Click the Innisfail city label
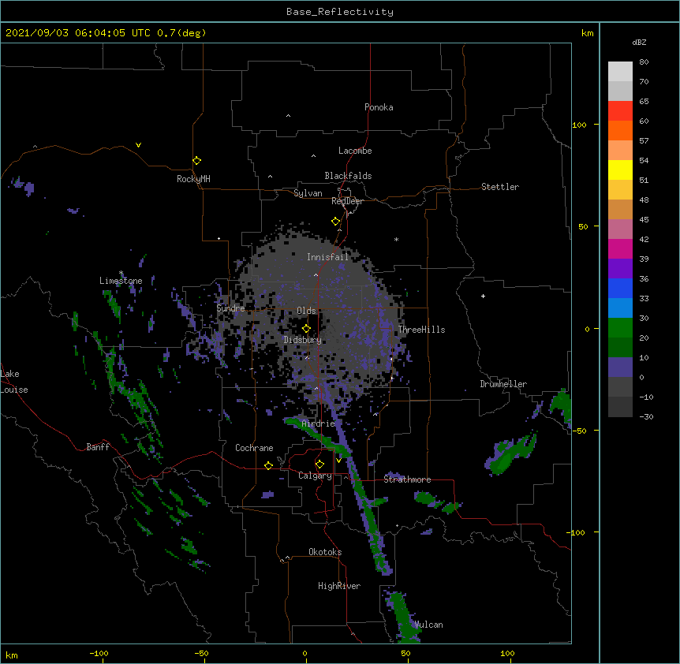680x664 pixels. point(327,257)
